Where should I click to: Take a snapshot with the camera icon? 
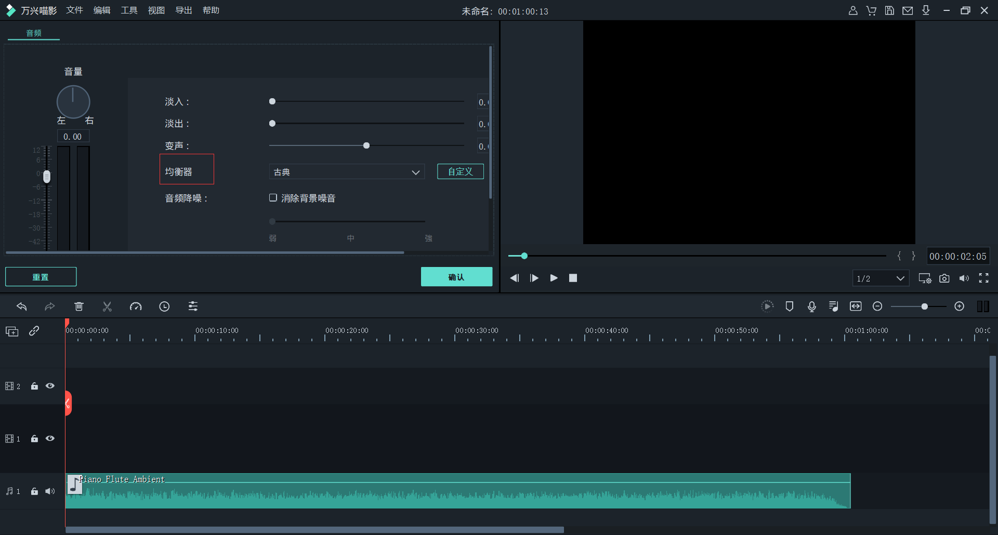pyautogui.click(x=944, y=278)
